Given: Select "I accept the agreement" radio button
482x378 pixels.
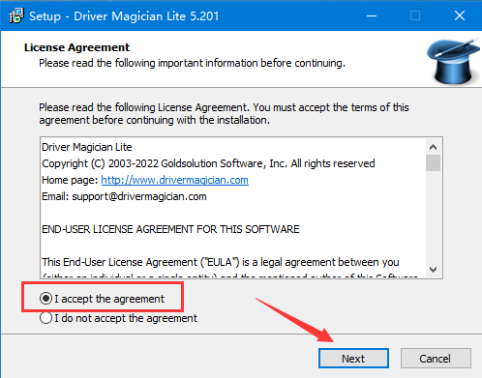Looking at the screenshot, I should (45, 299).
